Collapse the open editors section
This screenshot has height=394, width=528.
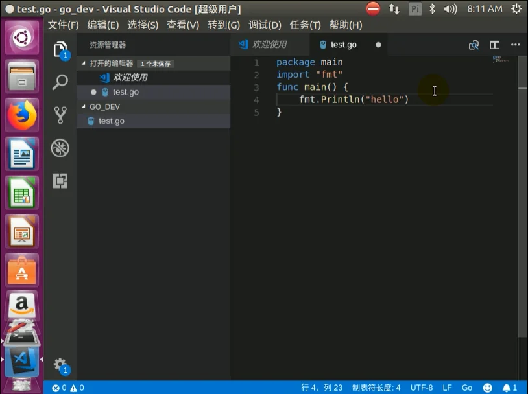click(x=83, y=64)
